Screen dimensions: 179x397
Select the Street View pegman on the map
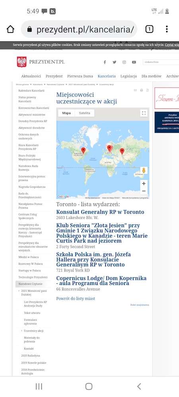tap(144, 170)
